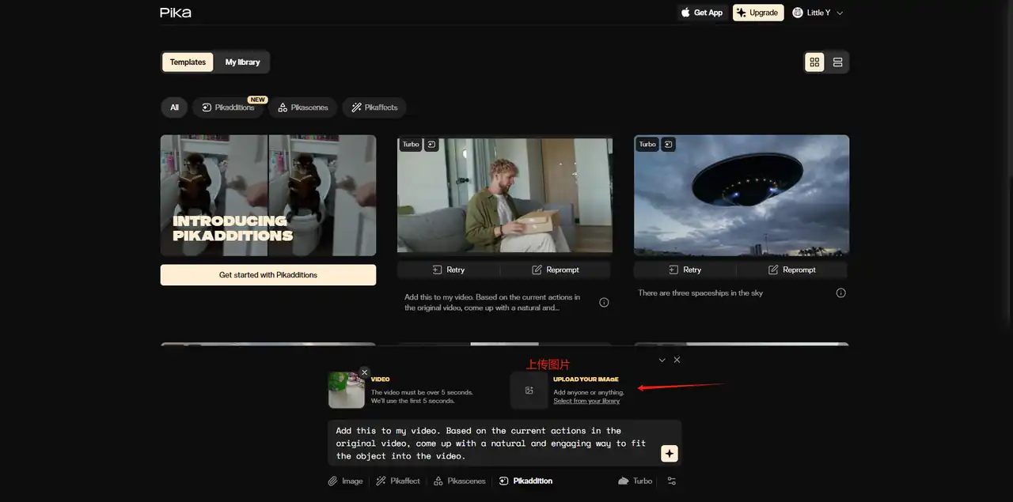1013x502 pixels.
Task: Click the upload image placeholder box
Action: pyautogui.click(x=529, y=391)
